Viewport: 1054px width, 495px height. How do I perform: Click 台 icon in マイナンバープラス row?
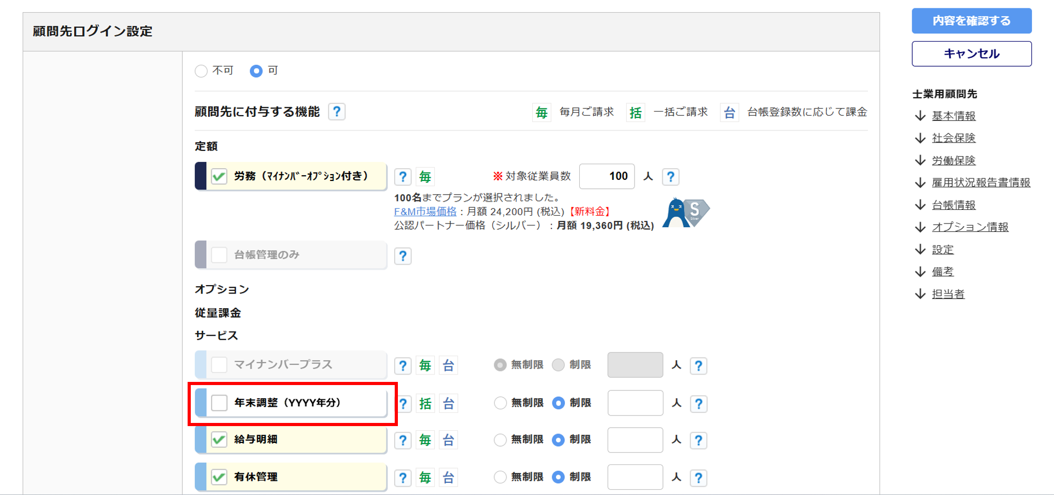pos(448,366)
